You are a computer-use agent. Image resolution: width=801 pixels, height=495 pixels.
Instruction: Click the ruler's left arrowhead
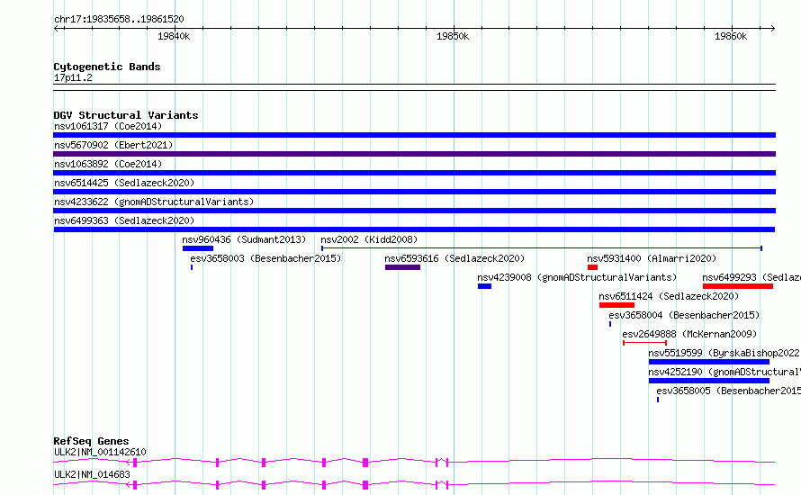(x=56, y=28)
